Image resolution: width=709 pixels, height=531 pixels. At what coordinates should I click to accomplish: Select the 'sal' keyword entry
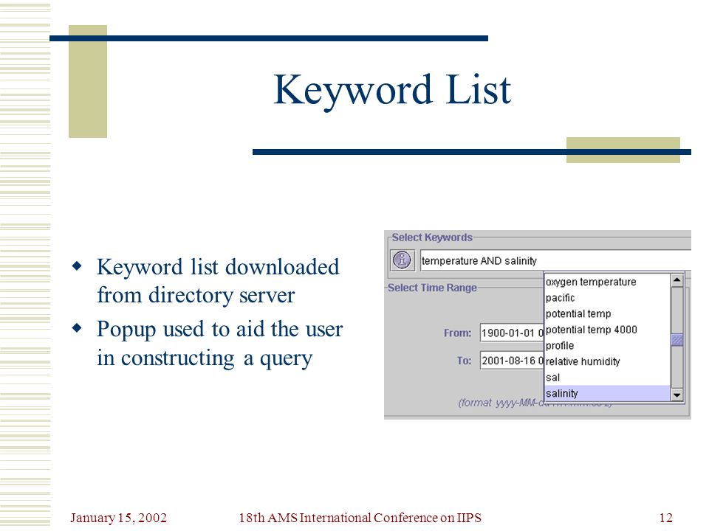(607, 378)
